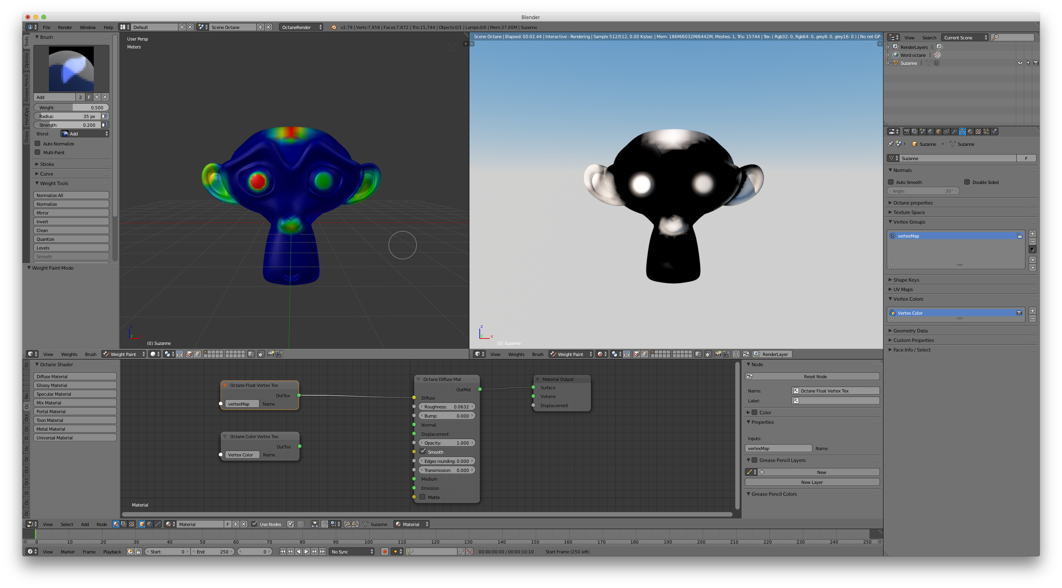Open the Render properties camera tab
This screenshot has height=588, width=1062.
pyautogui.click(x=907, y=132)
